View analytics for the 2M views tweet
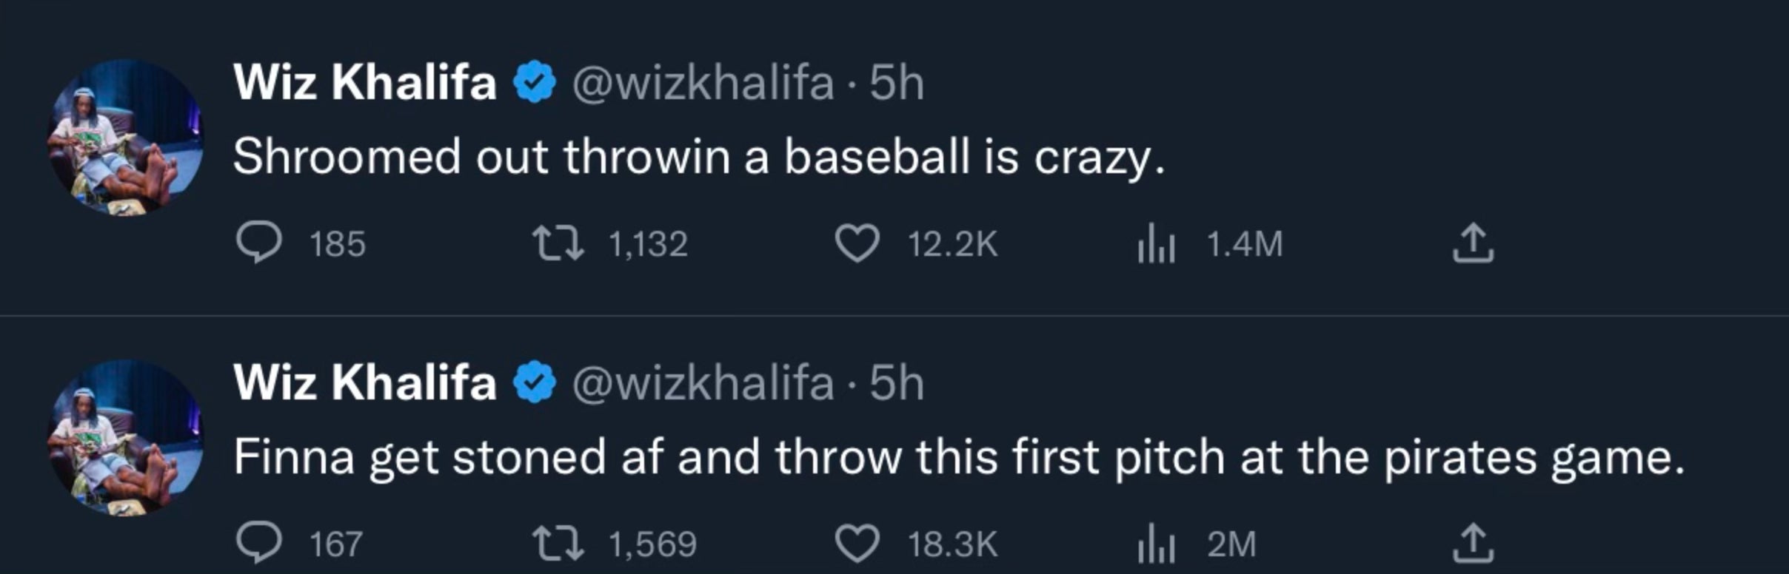 [x=1156, y=544]
